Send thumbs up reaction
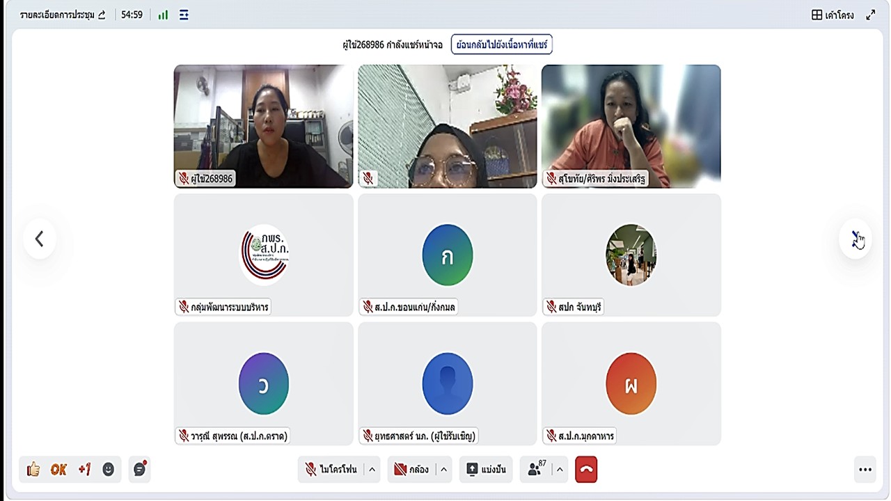Image resolution: width=891 pixels, height=501 pixels. [x=33, y=470]
